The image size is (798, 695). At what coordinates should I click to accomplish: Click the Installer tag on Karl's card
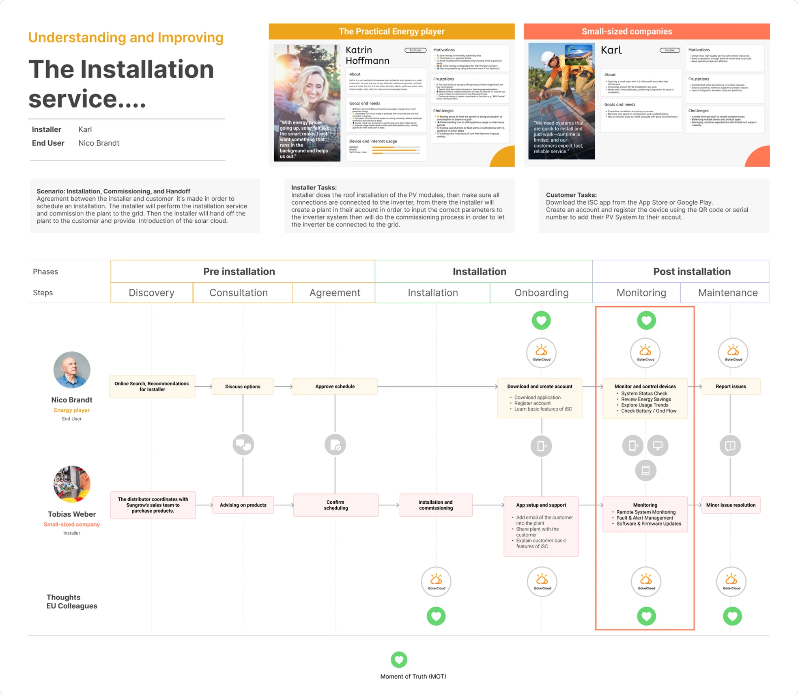click(x=670, y=50)
